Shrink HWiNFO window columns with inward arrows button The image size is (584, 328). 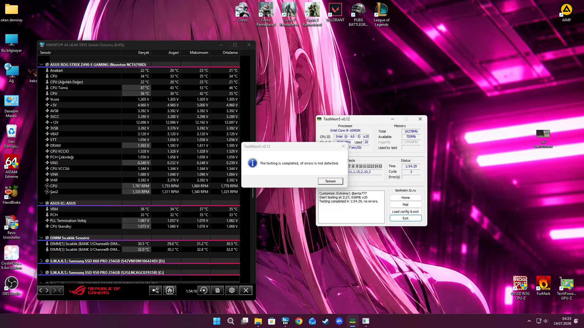(x=57, y=291)
